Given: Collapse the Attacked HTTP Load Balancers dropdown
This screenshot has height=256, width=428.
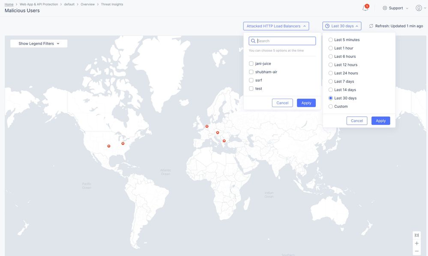Looking at the screenshot, I should pyautogui.click(x=276, y=26).
